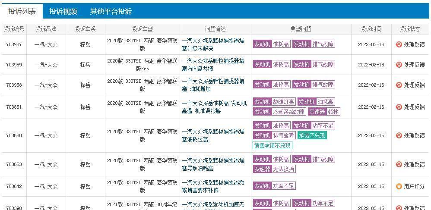Click complaint number 703680
Viewport: 431px width, 210px height.
point(14,135)
